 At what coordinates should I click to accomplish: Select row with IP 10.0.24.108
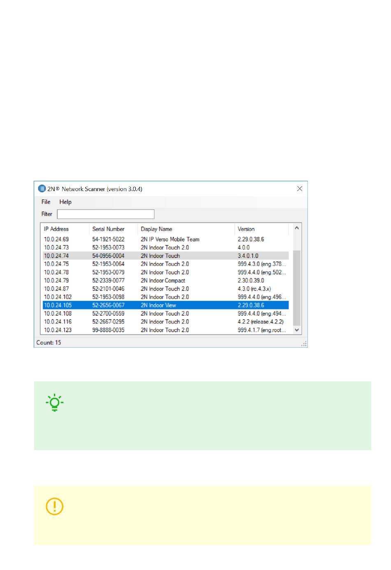pyautogui.click(x=165, y=313)
